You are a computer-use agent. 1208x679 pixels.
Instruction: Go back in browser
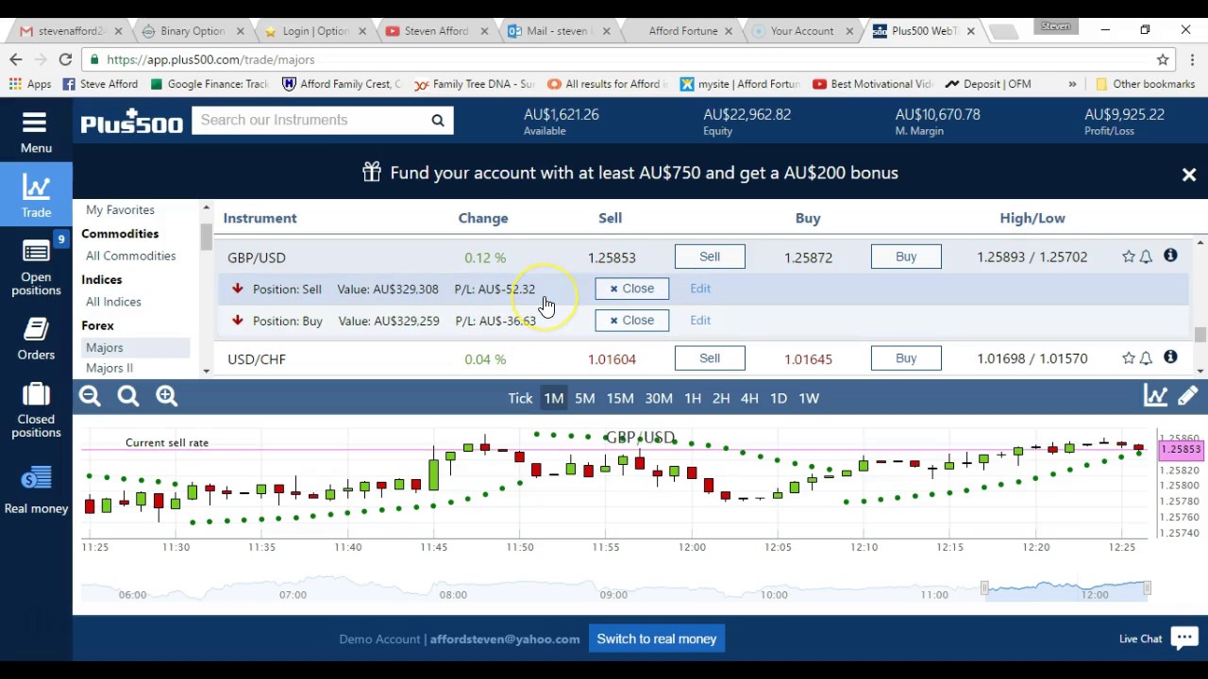(16, 59)
